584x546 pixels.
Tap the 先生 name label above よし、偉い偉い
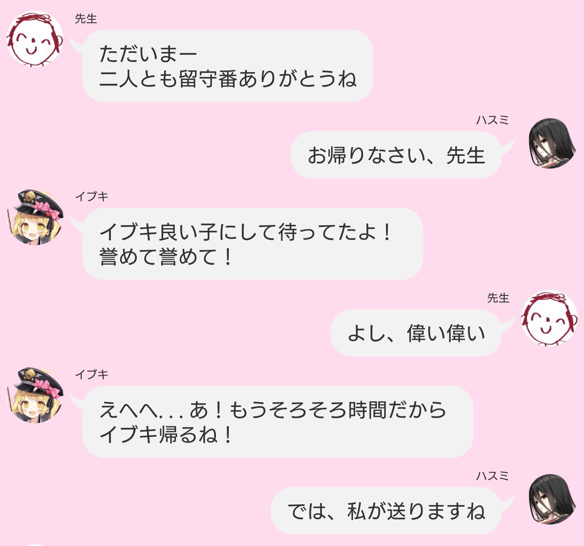pos(498,298)
